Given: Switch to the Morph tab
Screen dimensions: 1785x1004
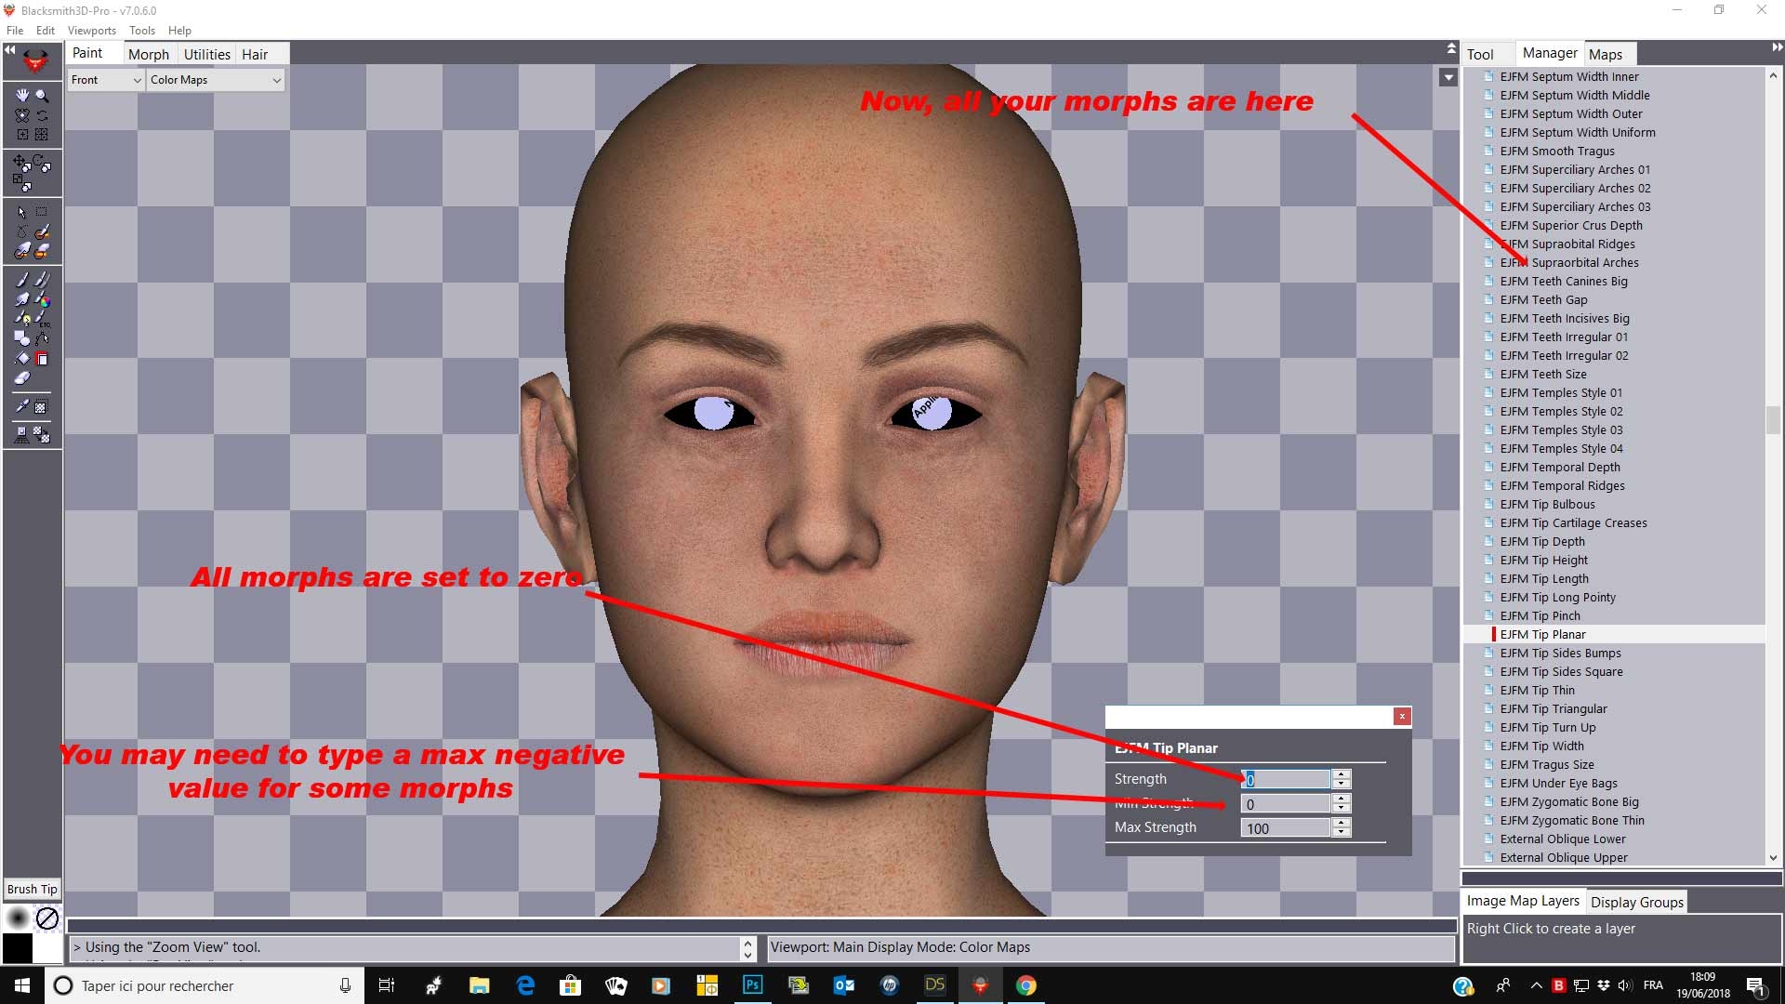Looking at the screenshot, I should 149,54.
